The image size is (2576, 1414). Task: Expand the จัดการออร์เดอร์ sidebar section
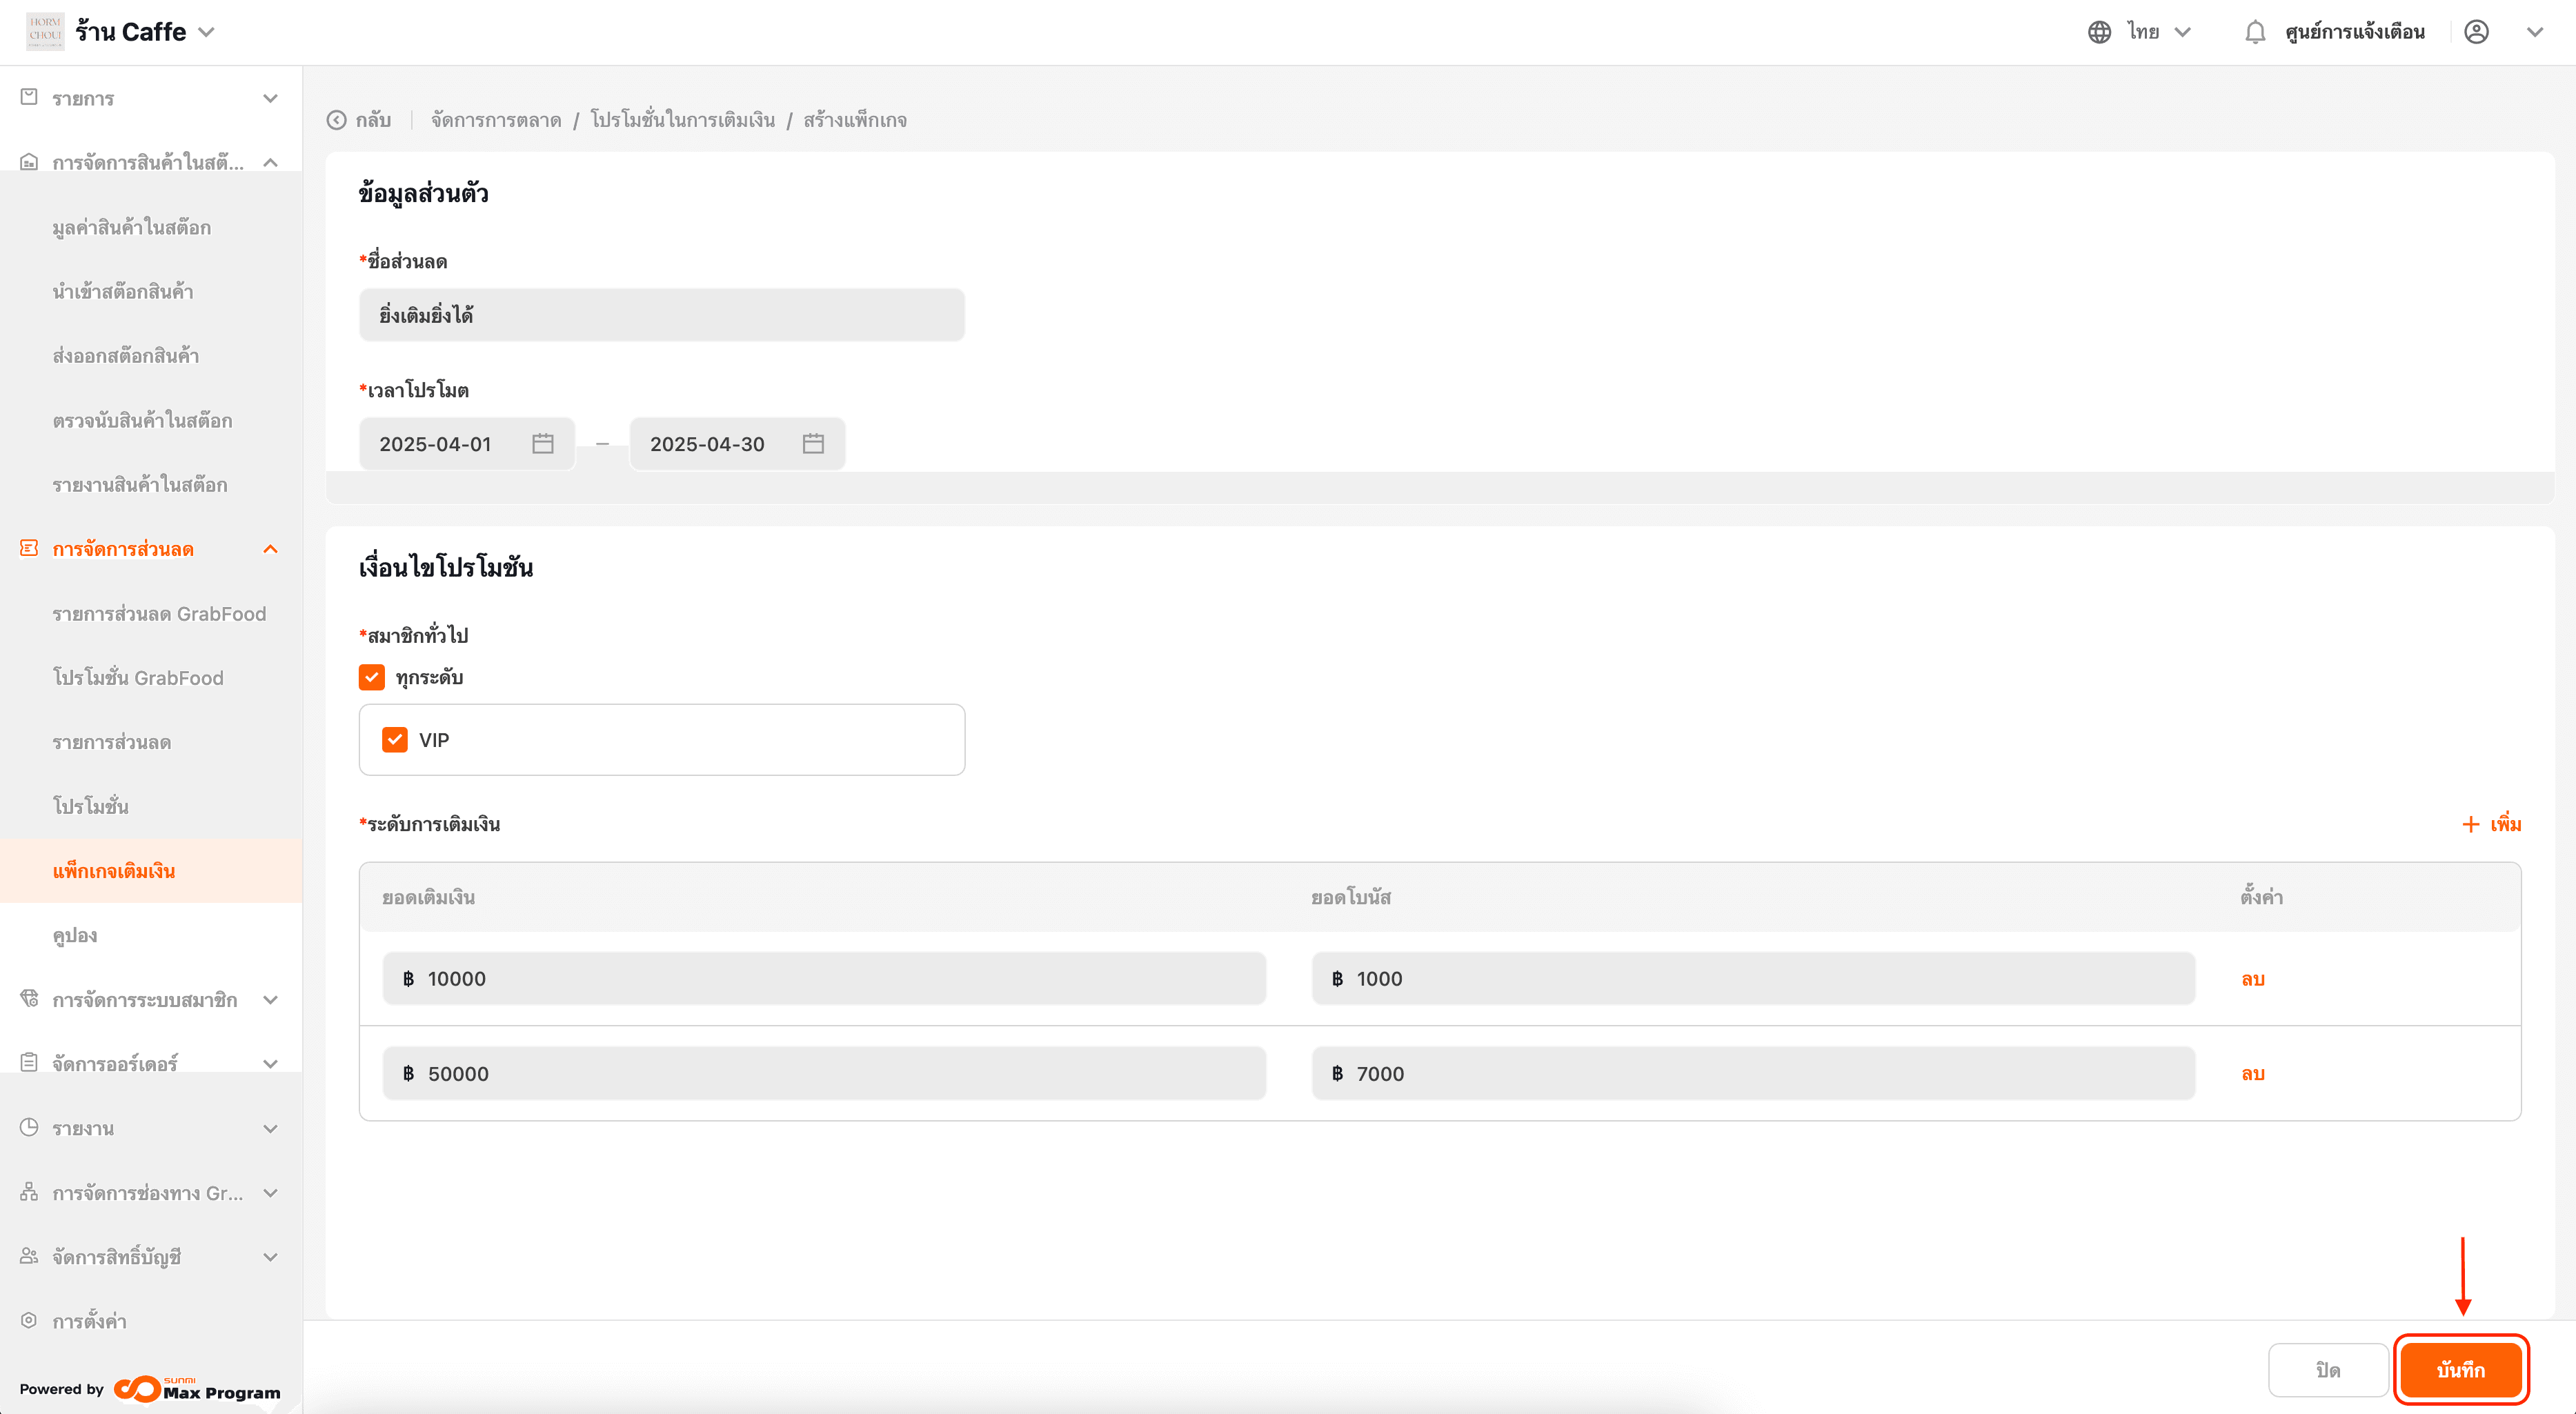(x=270, y=1064)
